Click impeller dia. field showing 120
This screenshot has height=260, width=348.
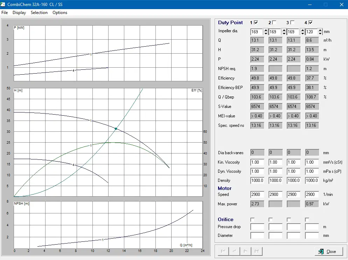[311, 32]
